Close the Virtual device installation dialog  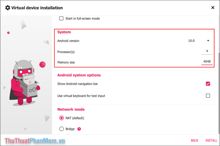pyautogui.click(x=213, y=8)
